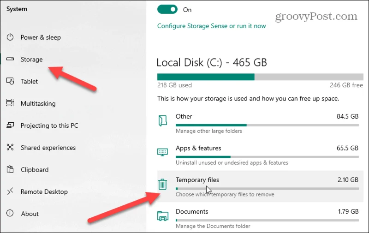Click the Multitasking icon

(x=10, y=103)
